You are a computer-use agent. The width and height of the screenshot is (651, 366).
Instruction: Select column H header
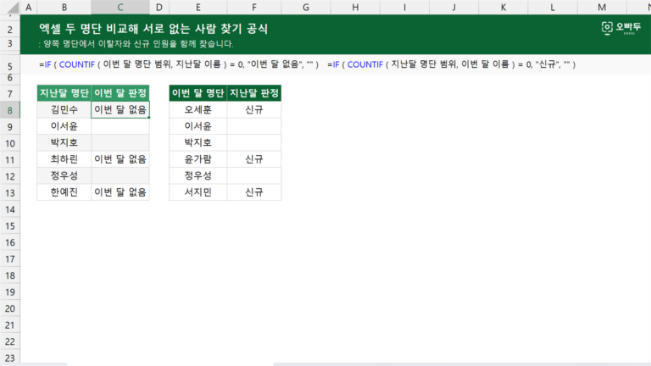coord(355,7)
